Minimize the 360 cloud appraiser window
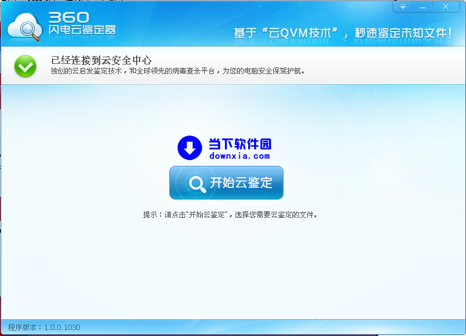The width and height of the screenshot is (466, 336). [x=422, y=7]
